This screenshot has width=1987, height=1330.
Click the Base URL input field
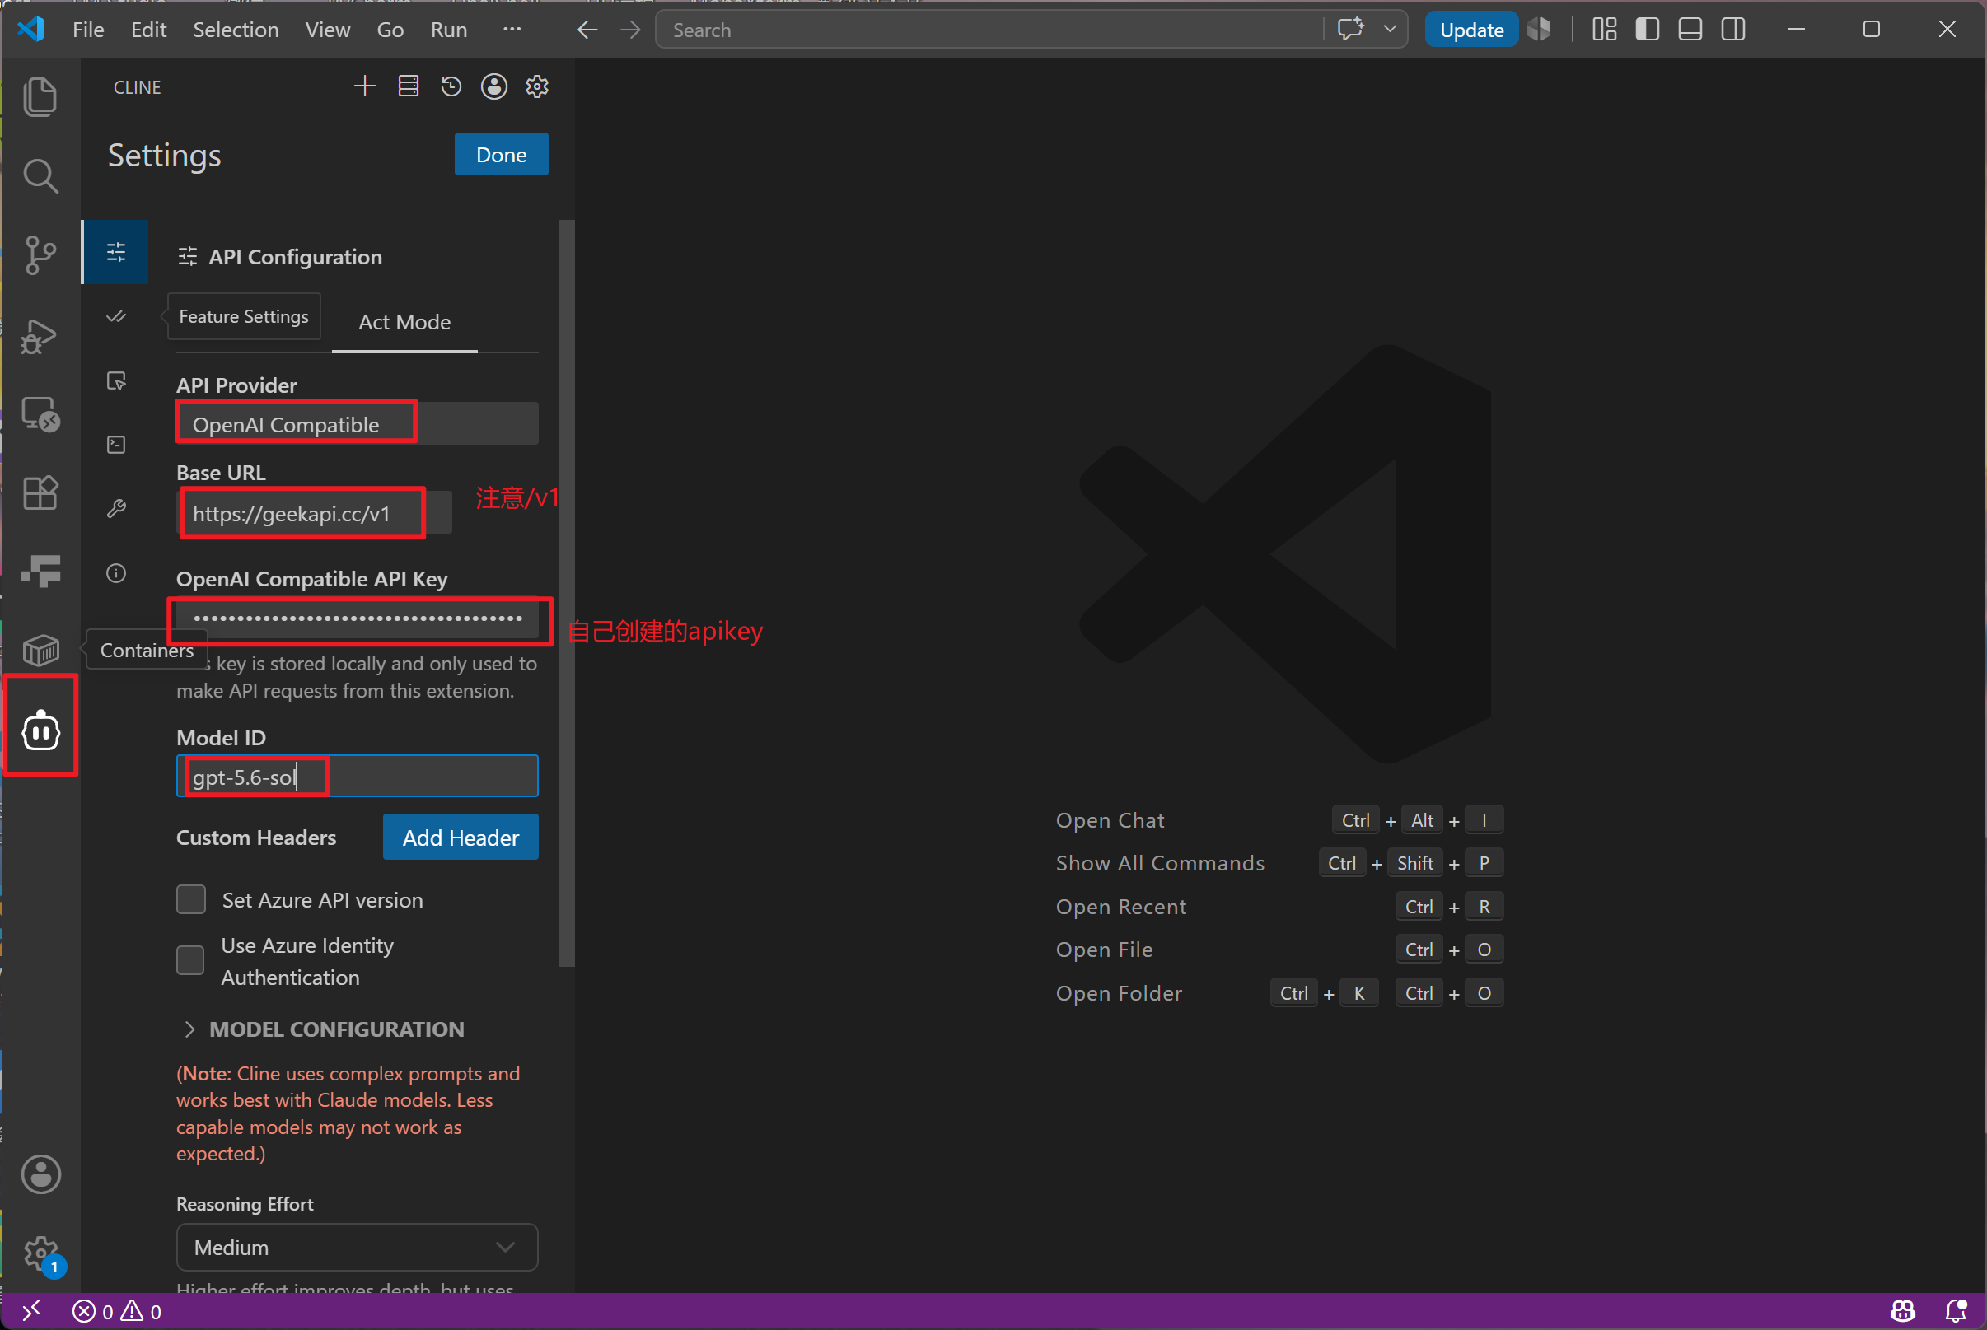[314, 513]
